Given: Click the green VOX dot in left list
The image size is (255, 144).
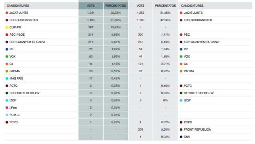Looking at the screenshot, I should (x=7, y=57).
